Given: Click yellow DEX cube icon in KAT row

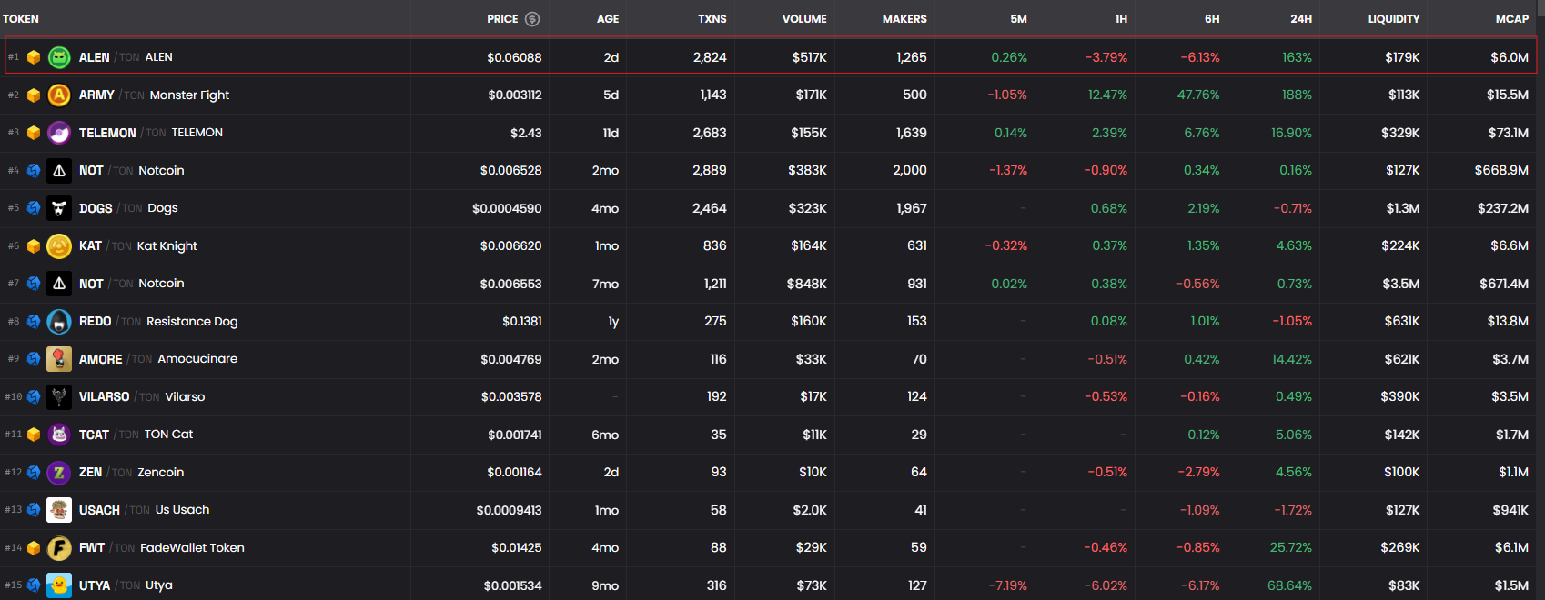Looking at the screenshot, I should (34, 245).
